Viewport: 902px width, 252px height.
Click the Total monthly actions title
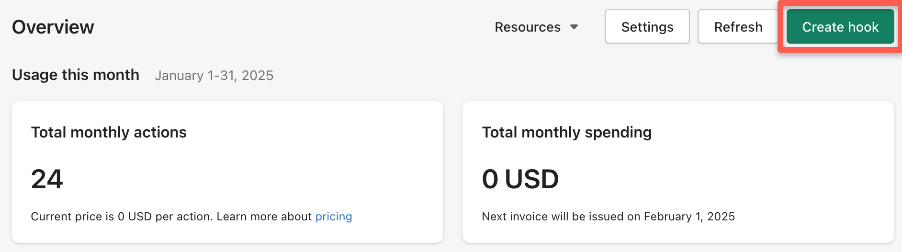click(109, 132)
